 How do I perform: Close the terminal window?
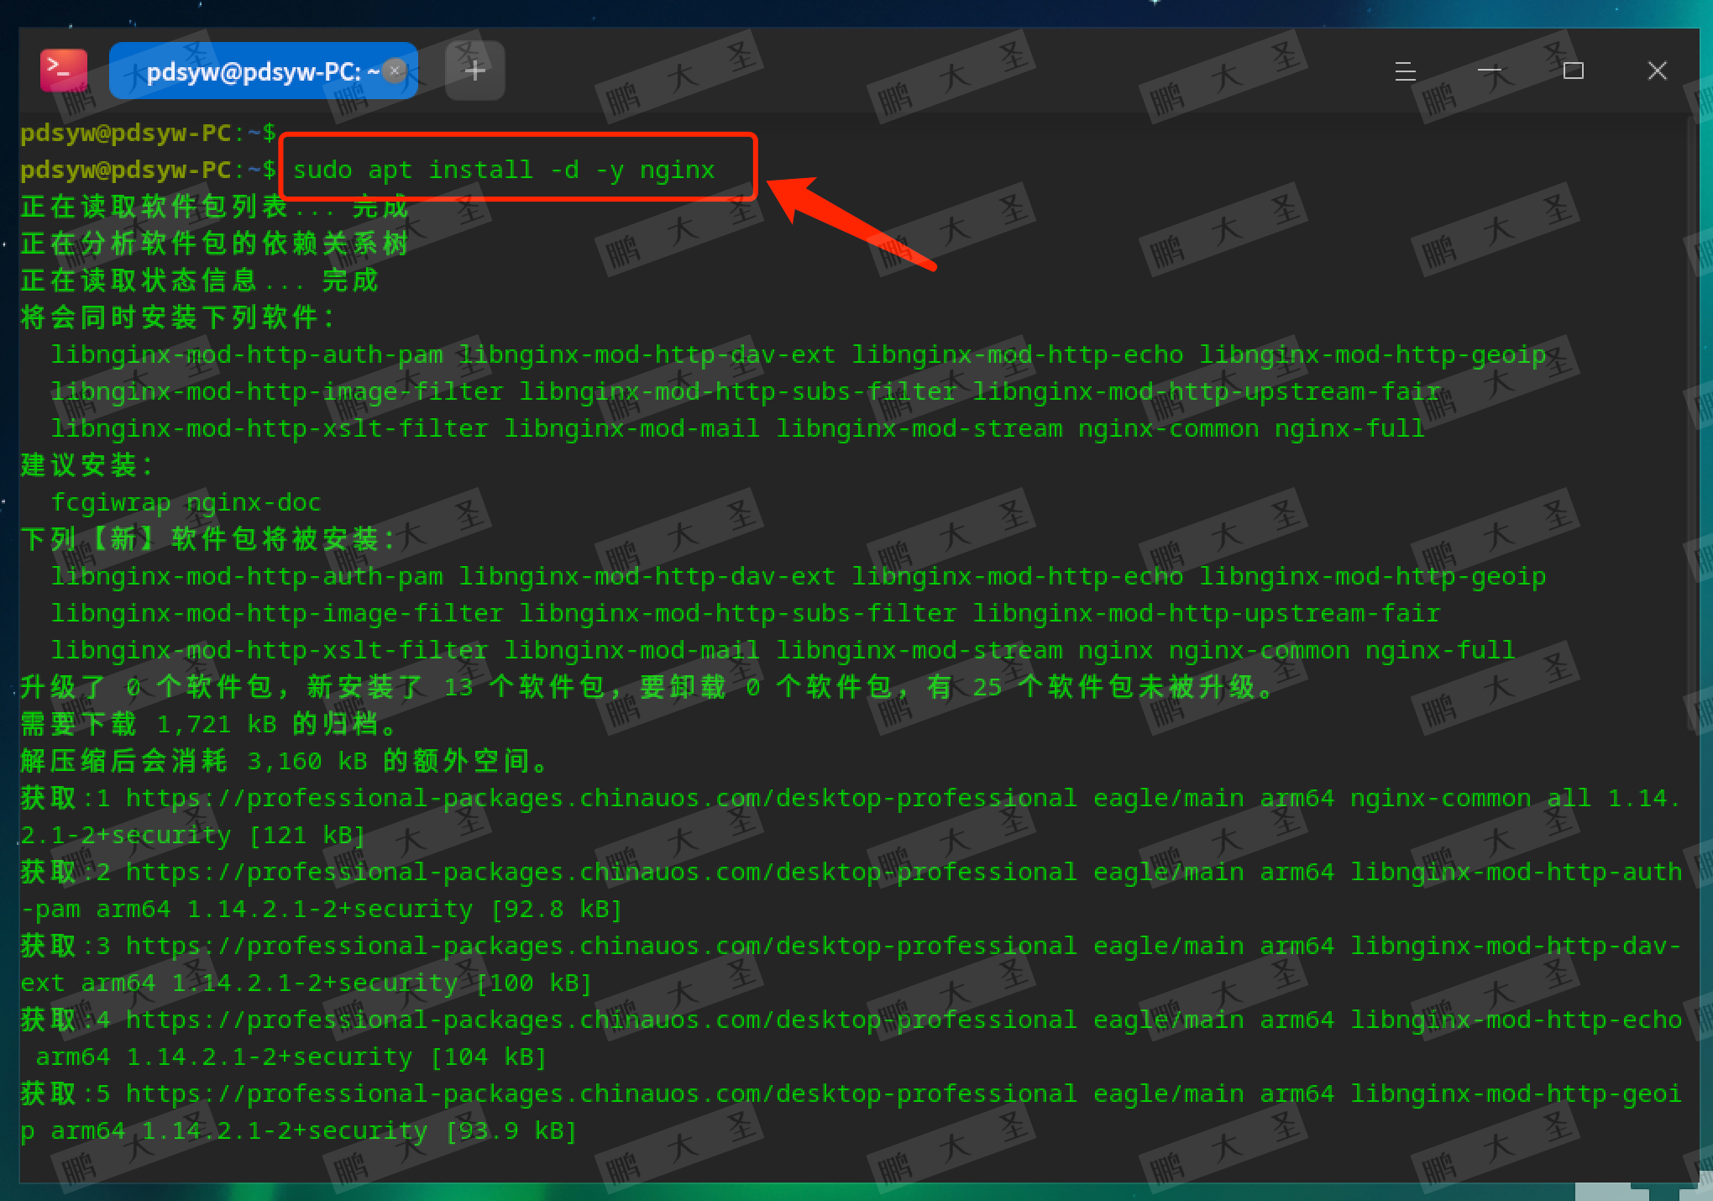coord(1657,71)
